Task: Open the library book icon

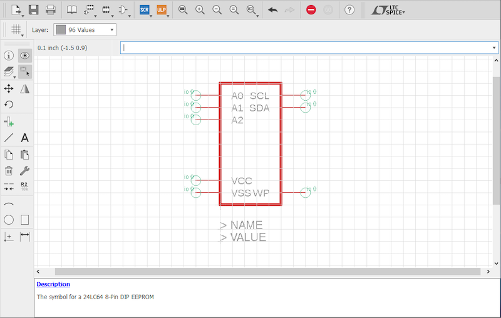Action: [x=72, y=10]
